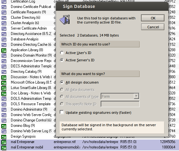
Task: Click the Directory Catalog (9) icon
Action: coord(4,72)
